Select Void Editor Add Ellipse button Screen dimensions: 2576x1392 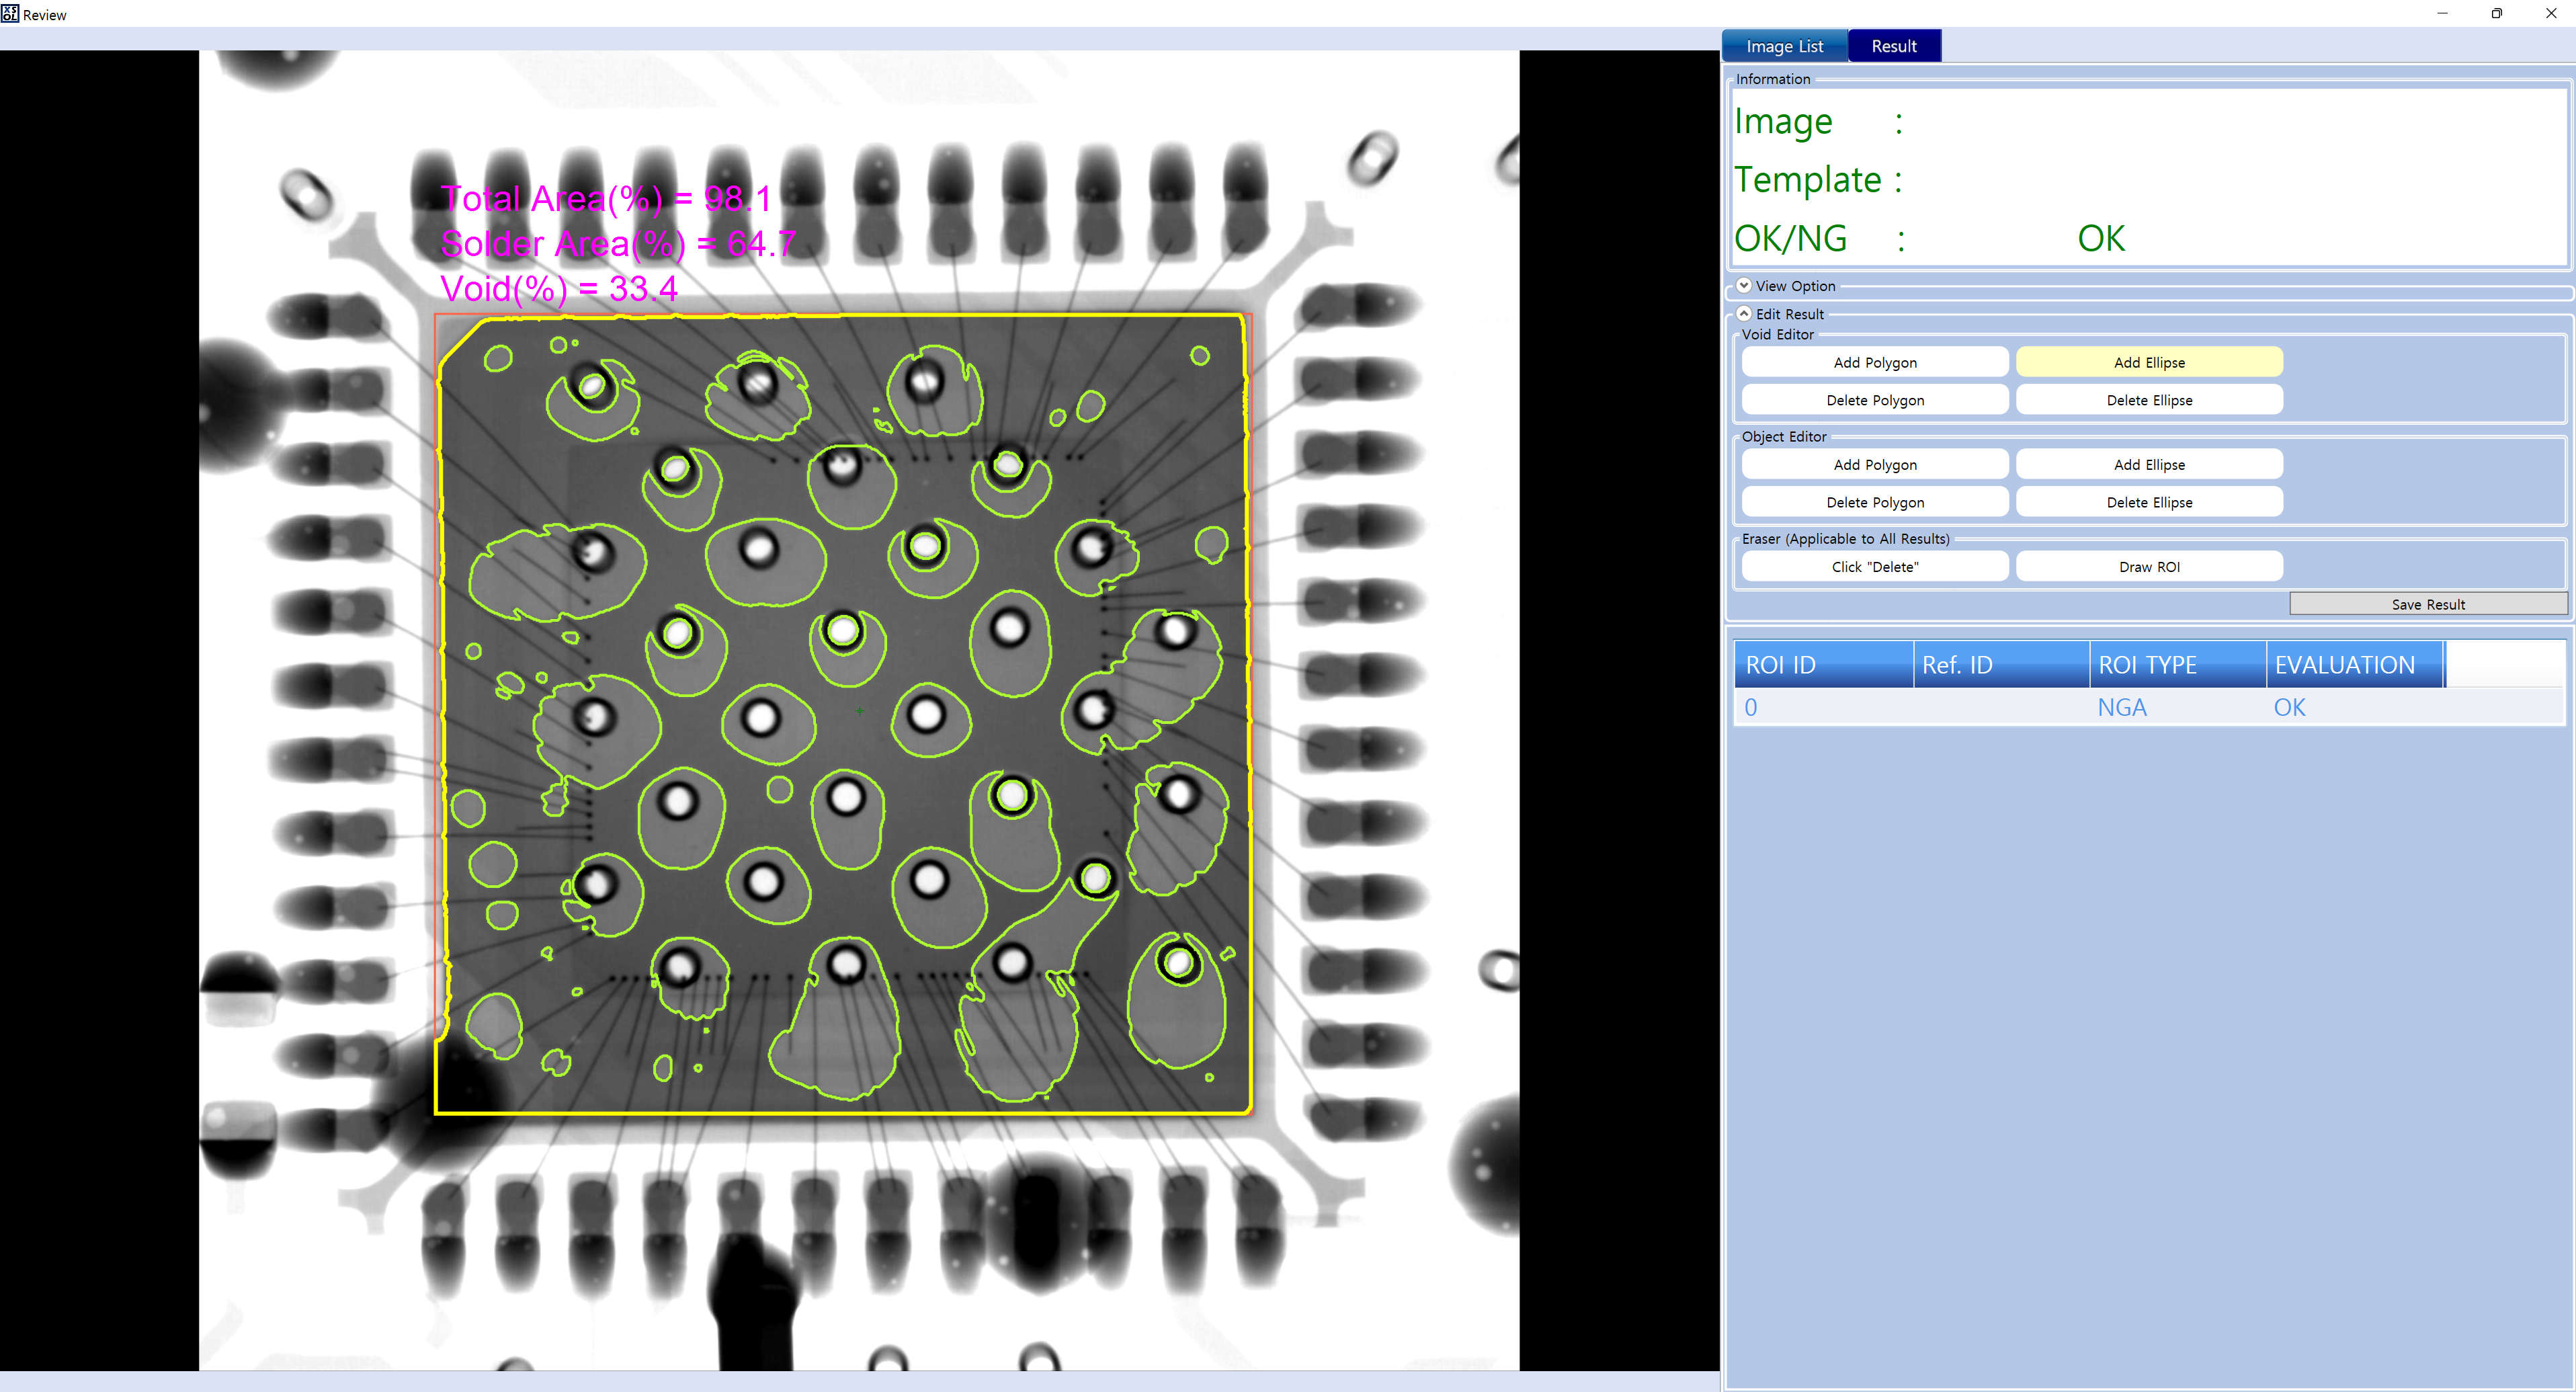[x=2148, y=362]
